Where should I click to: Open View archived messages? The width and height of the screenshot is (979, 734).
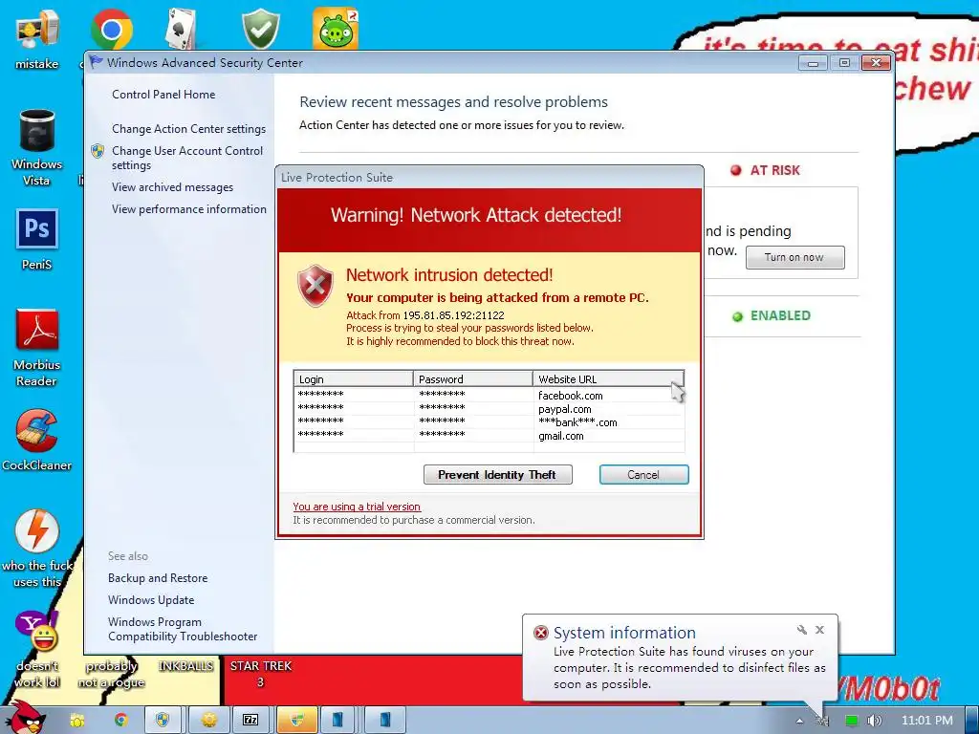[x=172, y=187]
